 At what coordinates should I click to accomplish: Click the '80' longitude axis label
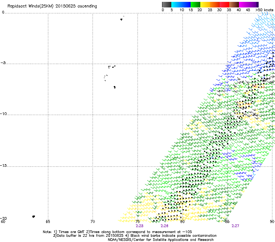(x=182, y=222)
